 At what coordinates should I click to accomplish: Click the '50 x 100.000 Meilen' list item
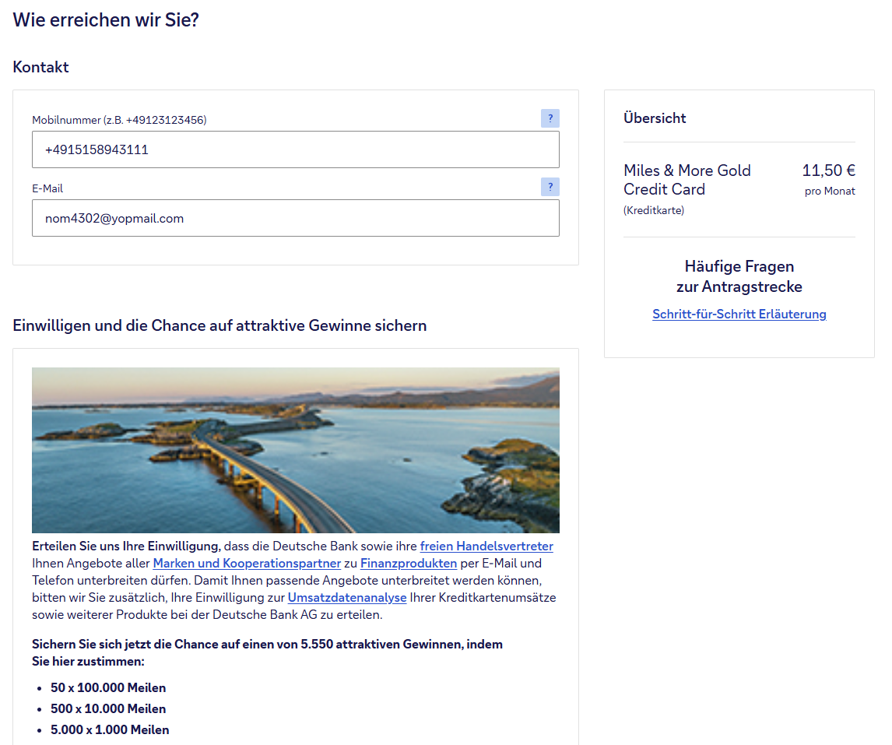pos(108,688)
